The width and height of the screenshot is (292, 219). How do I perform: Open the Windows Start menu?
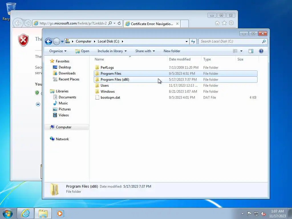tap(8, 213)
